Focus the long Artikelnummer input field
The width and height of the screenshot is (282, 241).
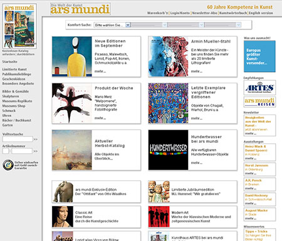pos(22,151)
